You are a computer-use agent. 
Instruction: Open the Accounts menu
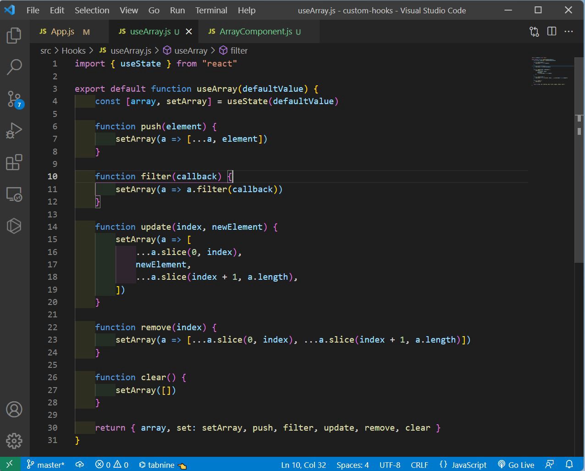[x=14, y=409]
